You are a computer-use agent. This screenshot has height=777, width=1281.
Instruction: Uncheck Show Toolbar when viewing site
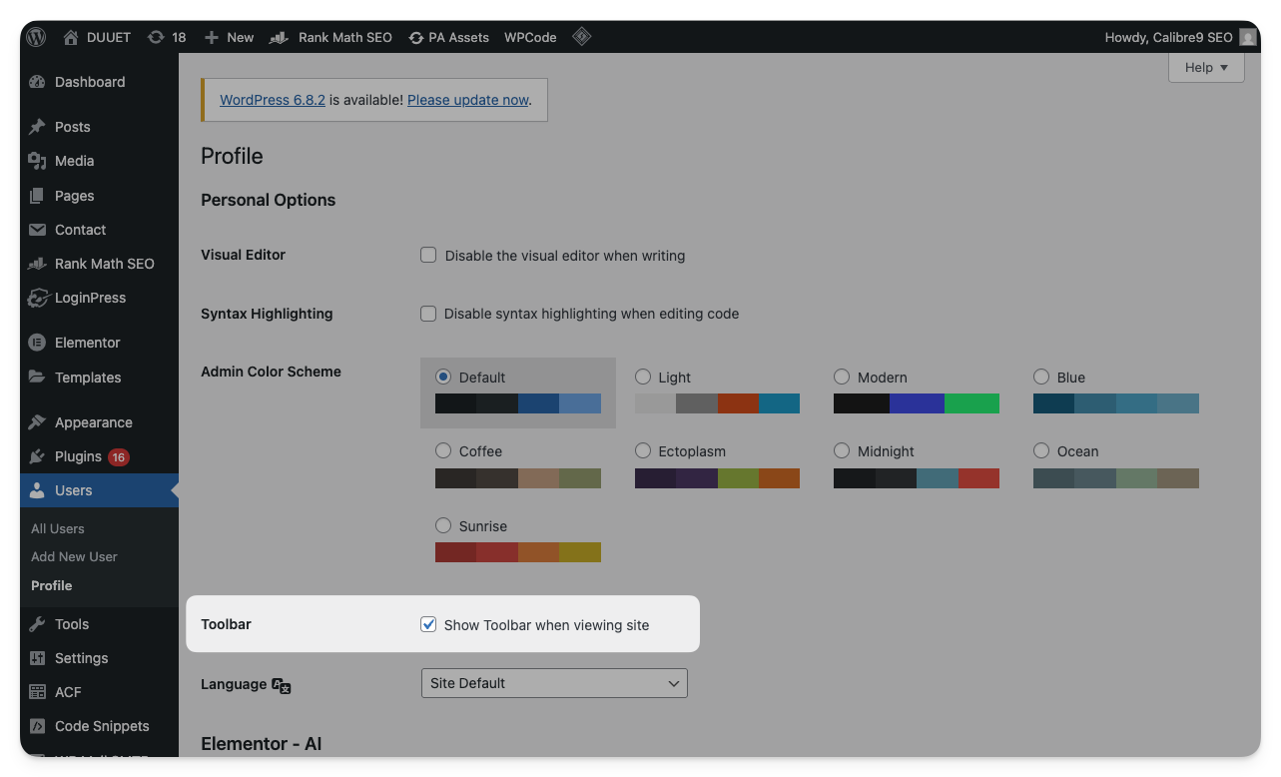[428, 625]
